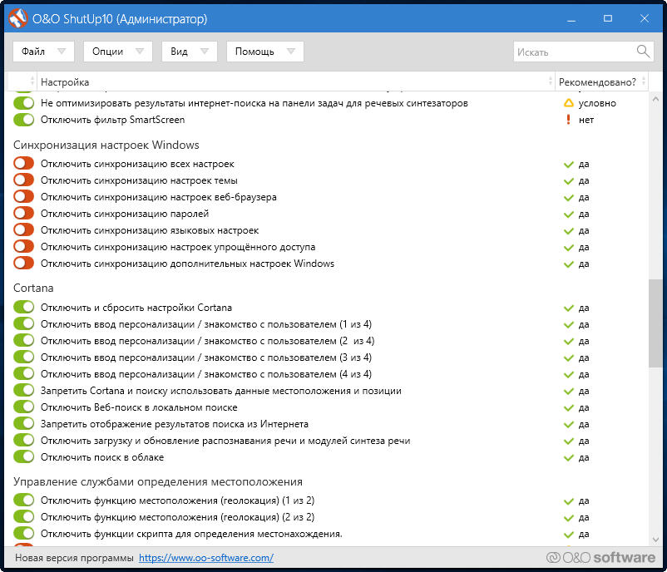Viewport: 667px width, 572px height.
Task: Open the 'Вид' dropdown menu
Action: (x=190, y=52)
